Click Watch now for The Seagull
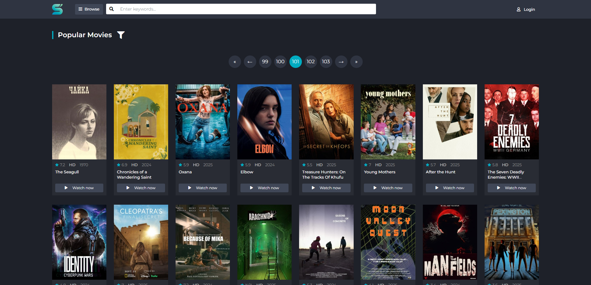 pos(79,188)
